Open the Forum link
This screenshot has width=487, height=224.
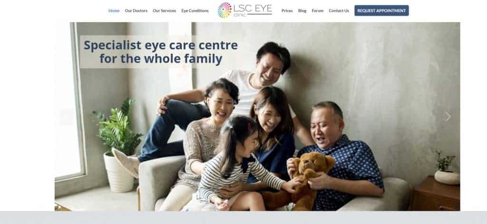pyautogui.click(x=317, y=10)
